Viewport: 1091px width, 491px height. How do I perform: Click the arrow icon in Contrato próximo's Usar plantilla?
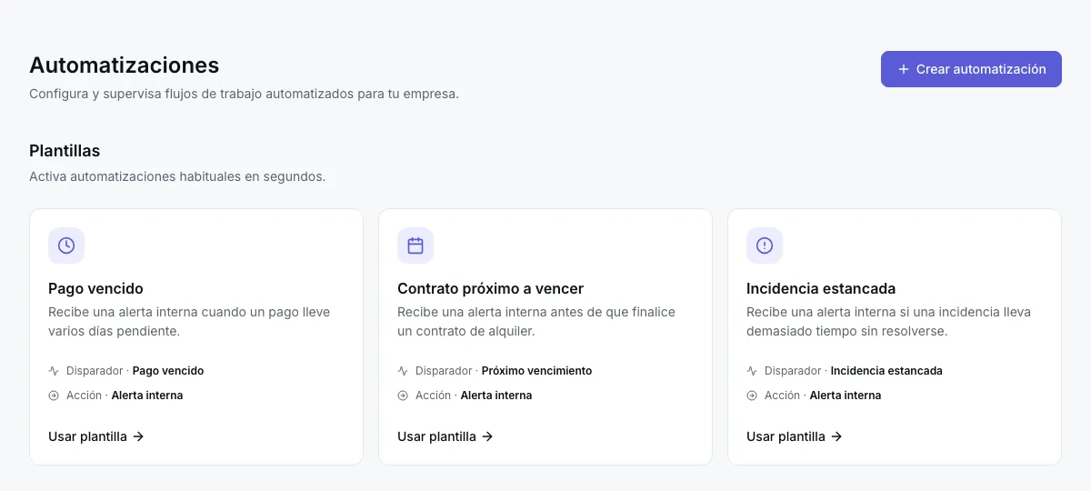click(487, 436)
